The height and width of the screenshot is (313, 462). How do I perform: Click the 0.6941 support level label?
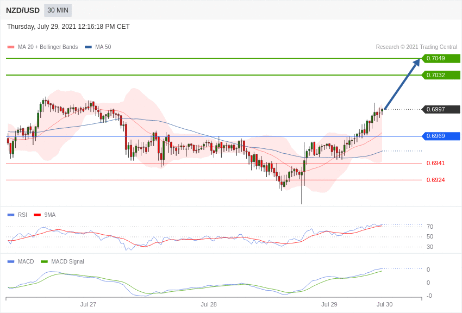[x=436, y=163]
